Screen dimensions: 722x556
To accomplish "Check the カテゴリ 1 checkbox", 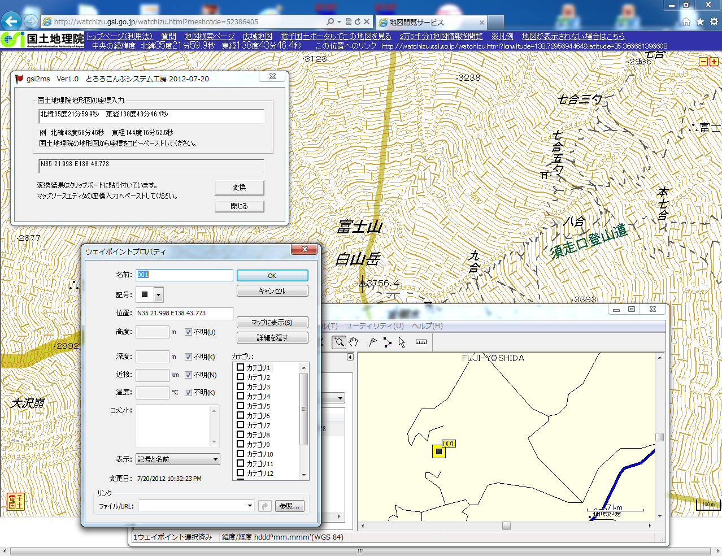I will [x=241, y=367].
